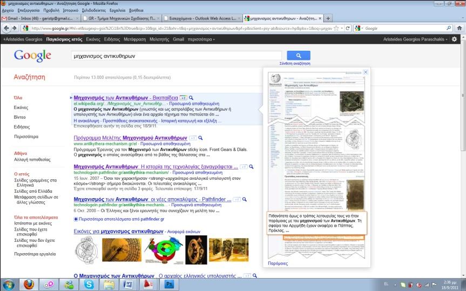
Task: Click the Firefox forward arrow button
Action: tap(14, 28)
